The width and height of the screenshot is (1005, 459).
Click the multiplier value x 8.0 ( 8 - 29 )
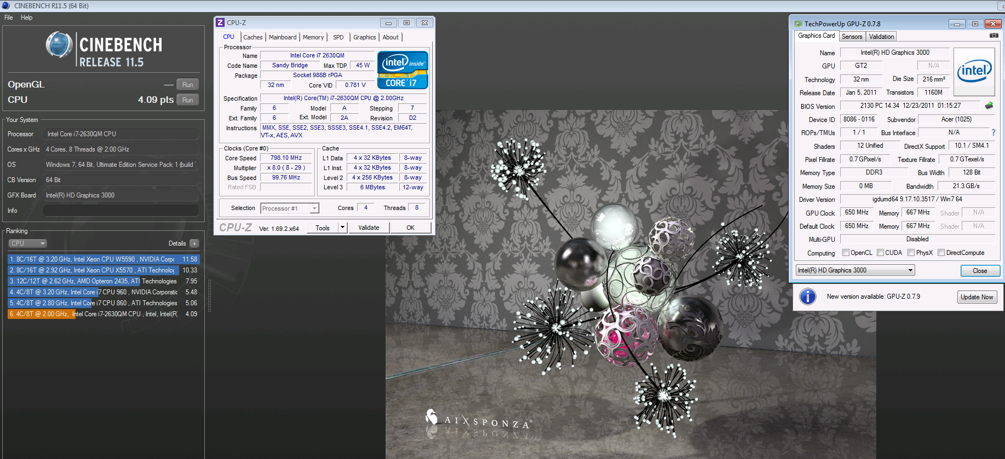coord(286,168)
